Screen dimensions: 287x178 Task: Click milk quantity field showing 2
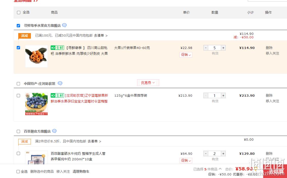tap(215, 154)
